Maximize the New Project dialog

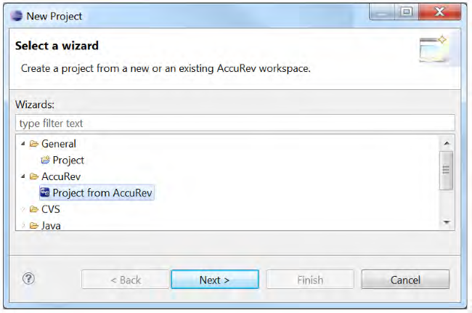(x=406, y=13)
